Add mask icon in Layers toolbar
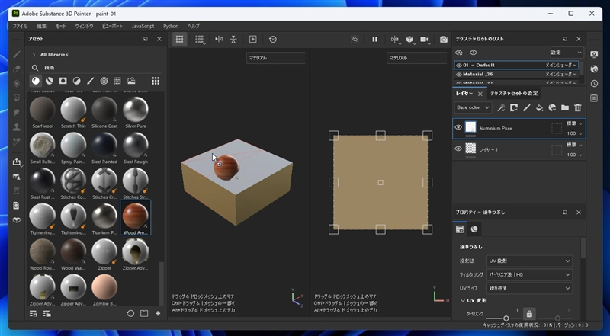Image resolution: width=610 pixels, height=336 pixels. click(513, 107)
